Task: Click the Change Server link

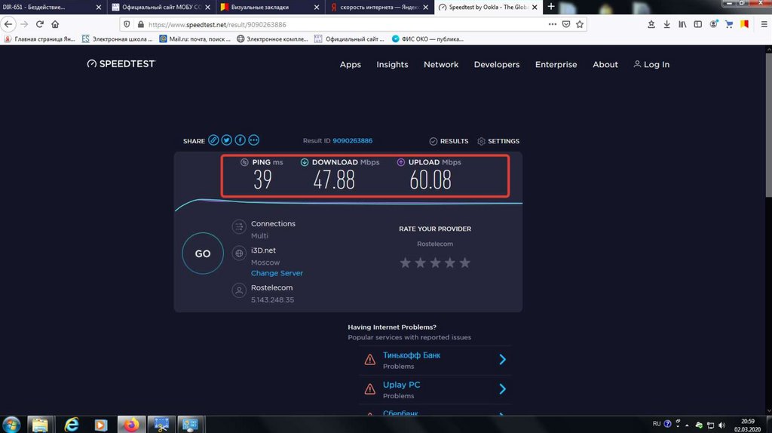Action: coord(277,273)
